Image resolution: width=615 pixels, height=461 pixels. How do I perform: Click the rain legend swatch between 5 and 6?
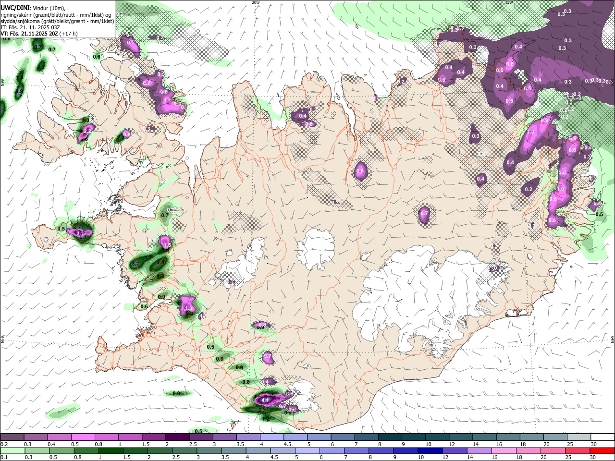[307, 450]
